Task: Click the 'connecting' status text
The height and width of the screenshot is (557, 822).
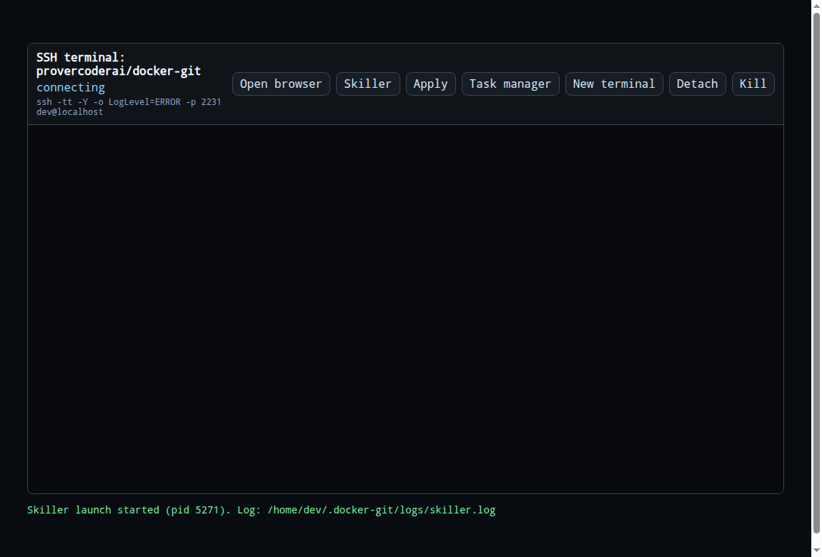Action: pyautogui.click(x=71, y=87)
